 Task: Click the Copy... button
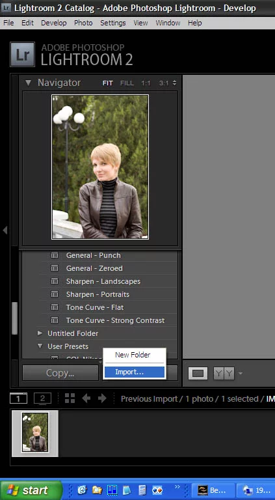60,373
